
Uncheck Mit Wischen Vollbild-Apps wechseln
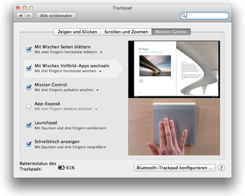click(x=29, y=68)
